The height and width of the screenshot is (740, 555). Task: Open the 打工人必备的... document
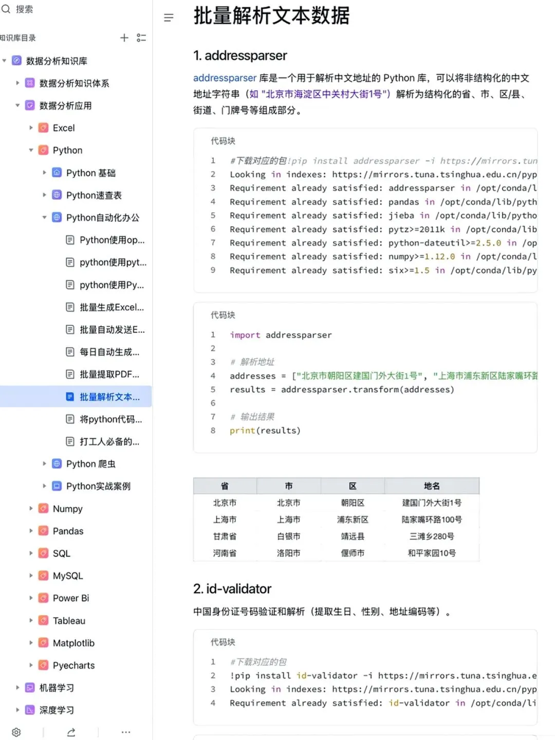103,441
